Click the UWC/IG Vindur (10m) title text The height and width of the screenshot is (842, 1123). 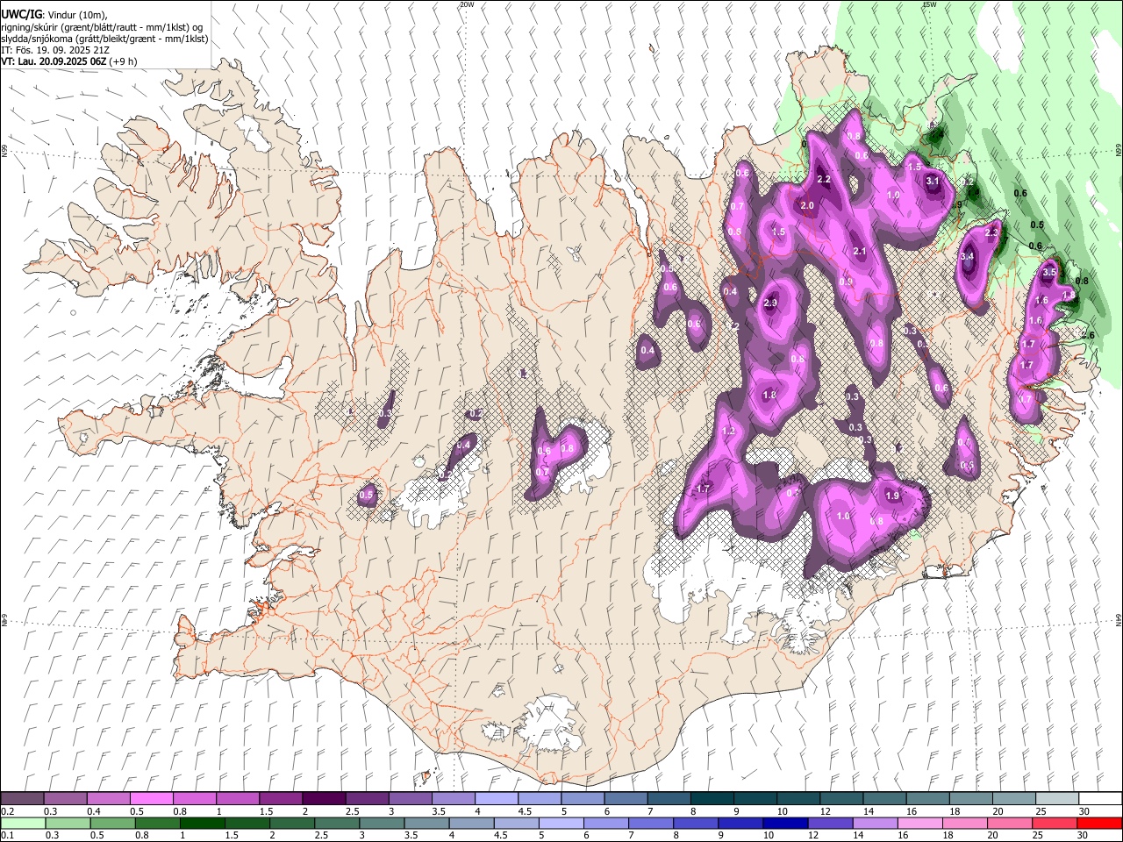click(54, 15)
